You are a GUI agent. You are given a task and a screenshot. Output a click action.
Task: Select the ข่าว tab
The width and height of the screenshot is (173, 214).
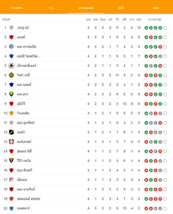51,8
